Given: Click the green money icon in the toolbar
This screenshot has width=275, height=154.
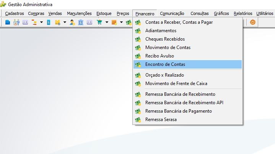Looking at the screenshot, I should [129, 22].
